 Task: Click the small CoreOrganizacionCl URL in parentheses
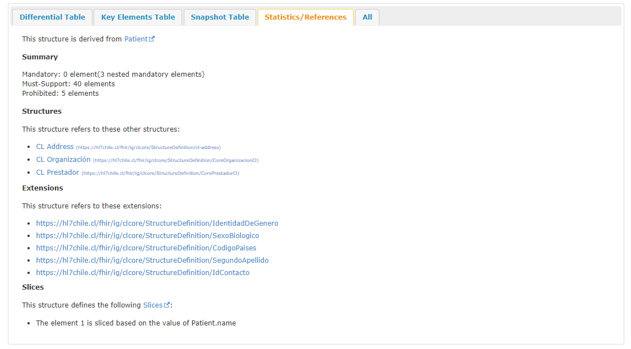click(x=176, y=160)
